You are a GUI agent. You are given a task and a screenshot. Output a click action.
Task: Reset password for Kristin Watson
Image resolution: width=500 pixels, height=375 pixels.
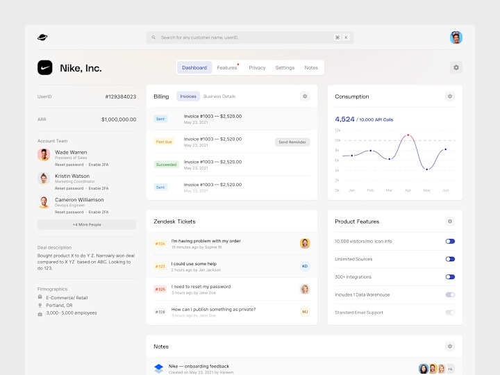pyautogui.click(x=69, y=188)
